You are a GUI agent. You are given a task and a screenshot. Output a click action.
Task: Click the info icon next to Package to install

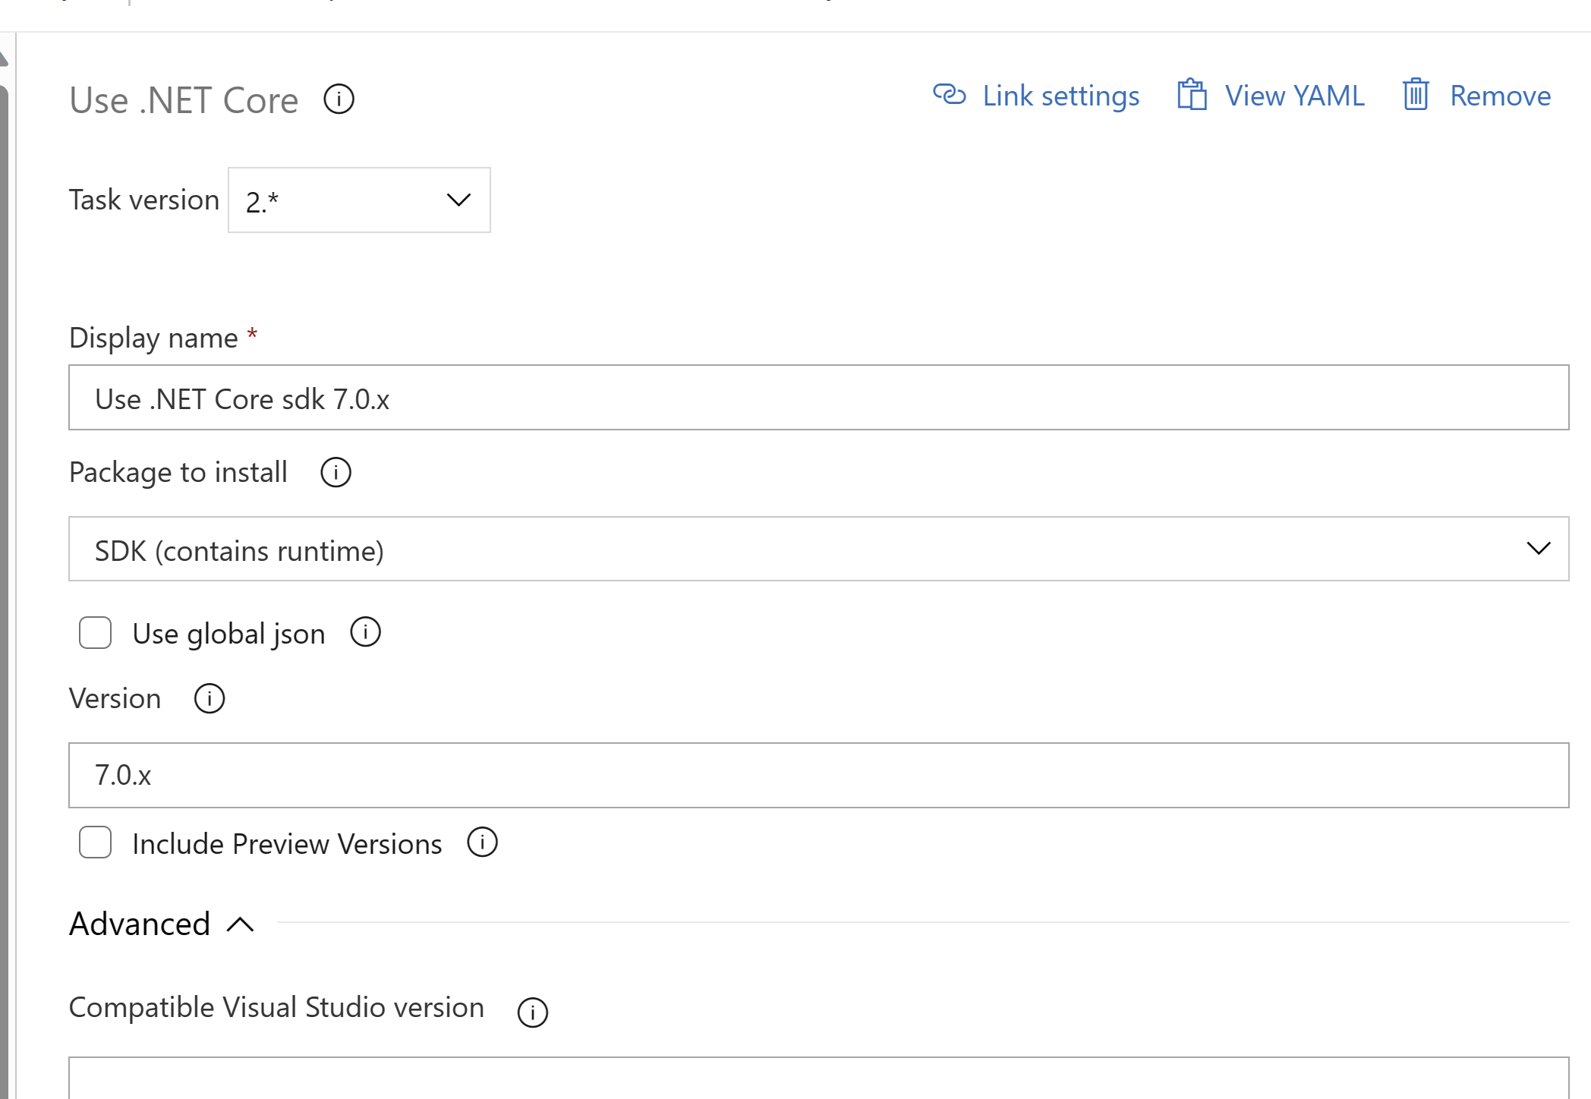tap(335, 473)
